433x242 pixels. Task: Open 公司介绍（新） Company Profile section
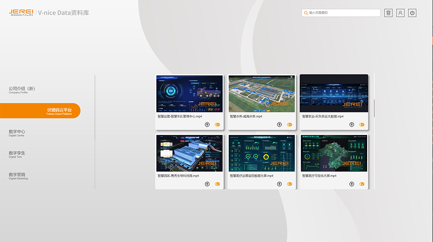[22, 89]
